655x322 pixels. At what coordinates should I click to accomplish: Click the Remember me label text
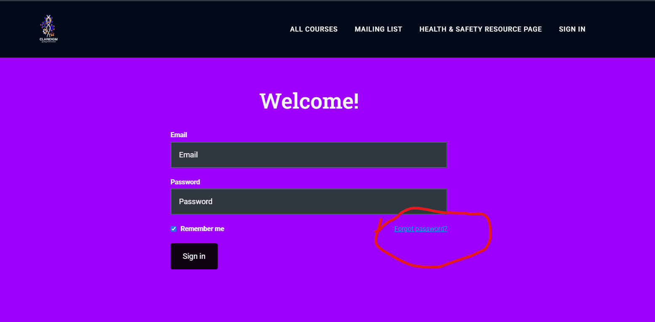202,229
